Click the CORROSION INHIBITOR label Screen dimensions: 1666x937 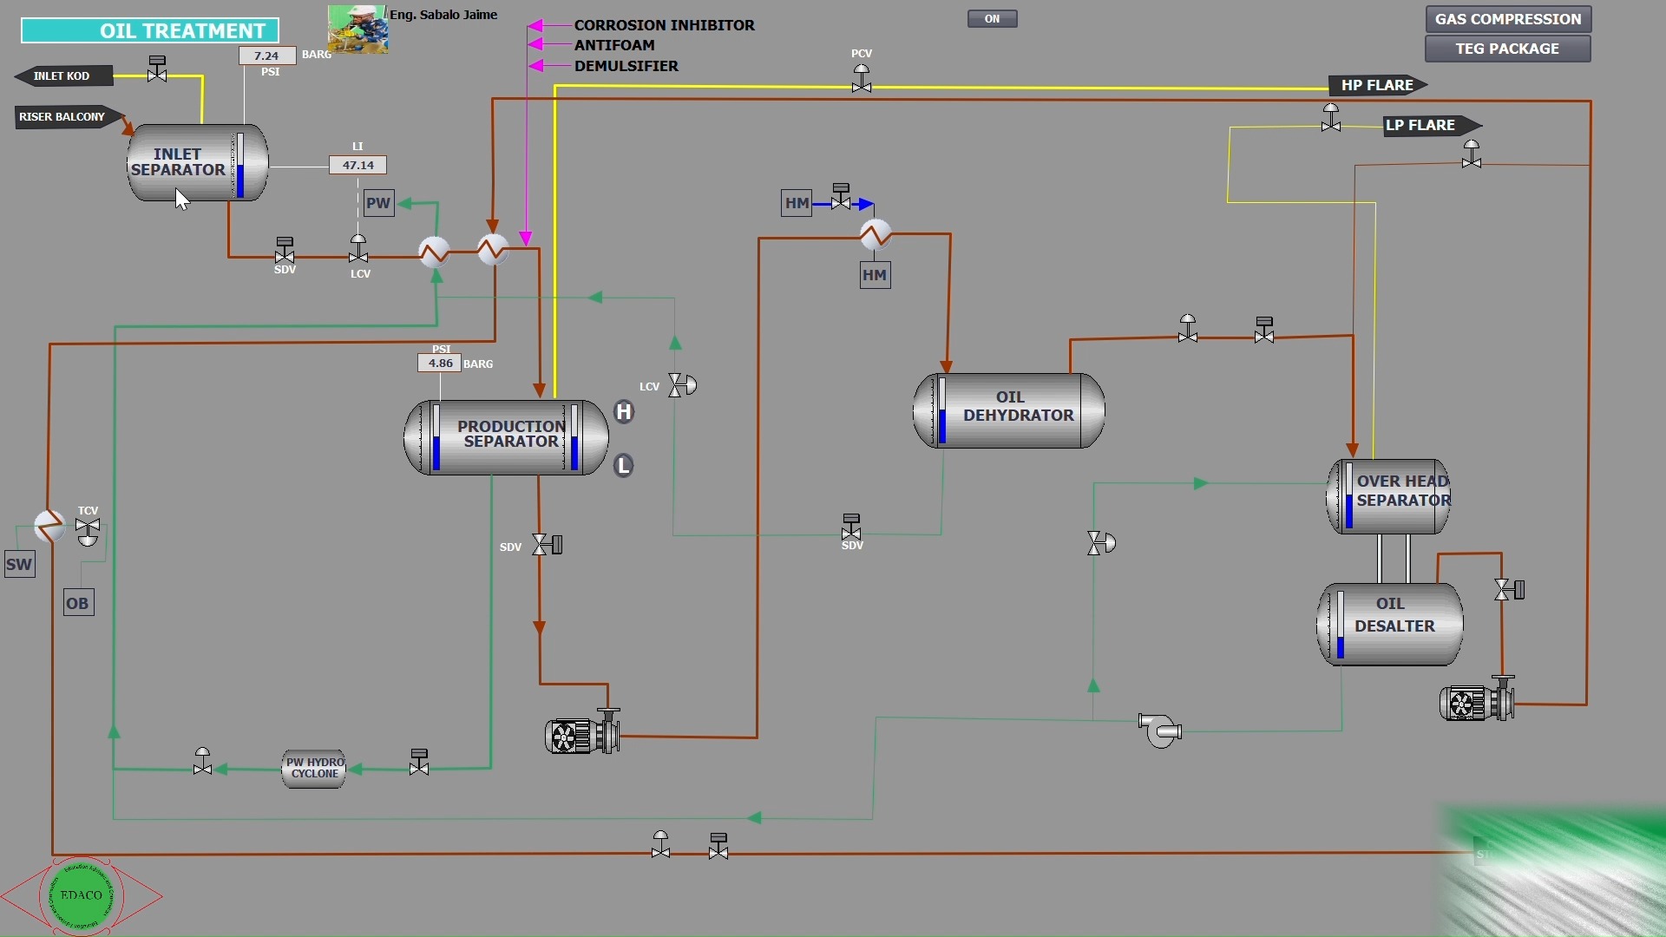(665, 25)
